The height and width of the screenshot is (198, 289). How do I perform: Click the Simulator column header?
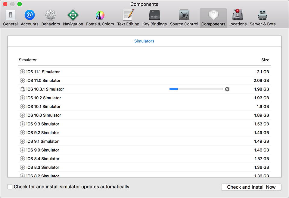(28, 60)
